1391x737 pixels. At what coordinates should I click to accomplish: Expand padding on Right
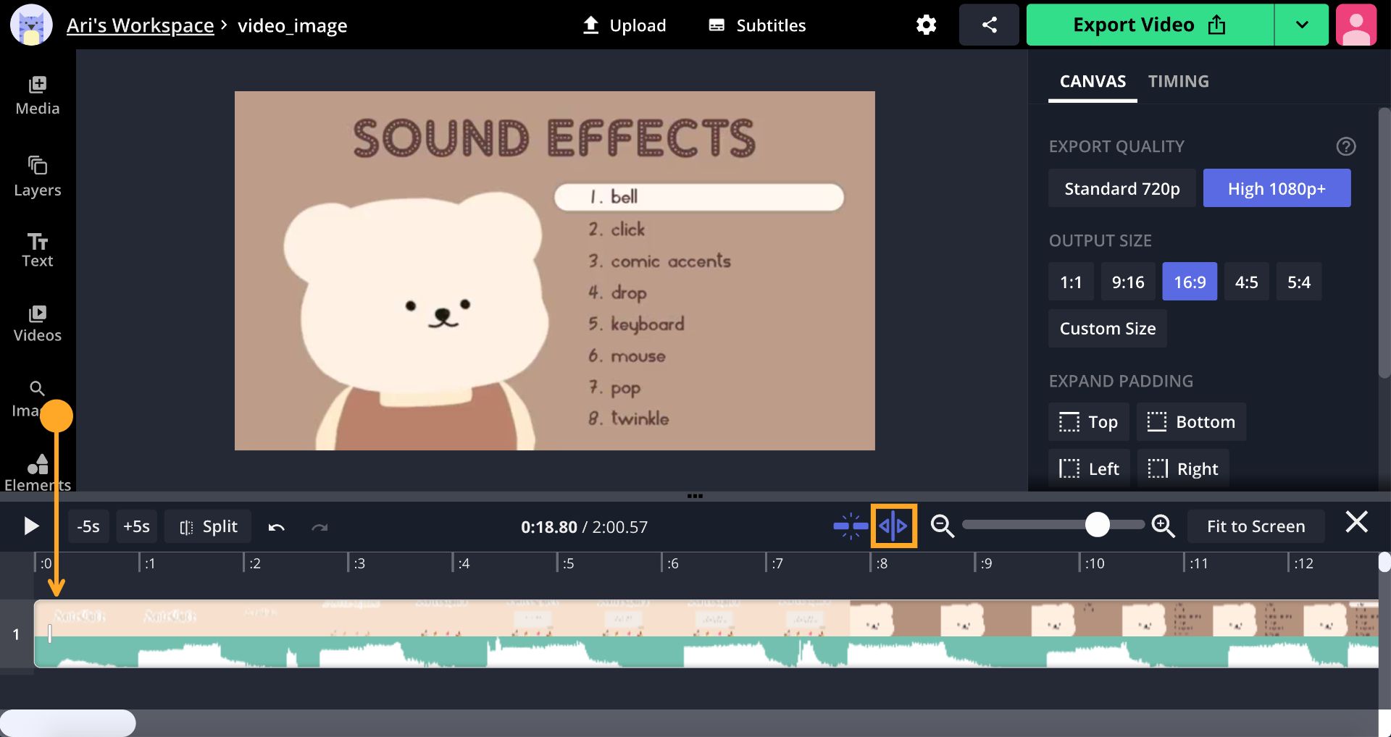coord(1183,469)
